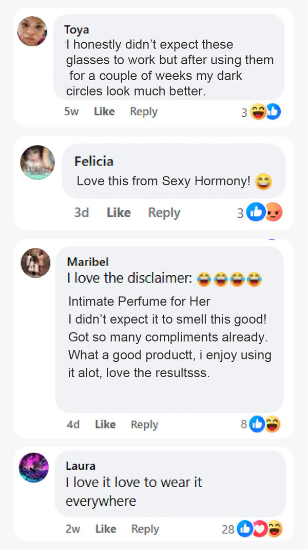
Task: Click Toya's profile picture
Action: pyautogui.click(x=32, y=31)
